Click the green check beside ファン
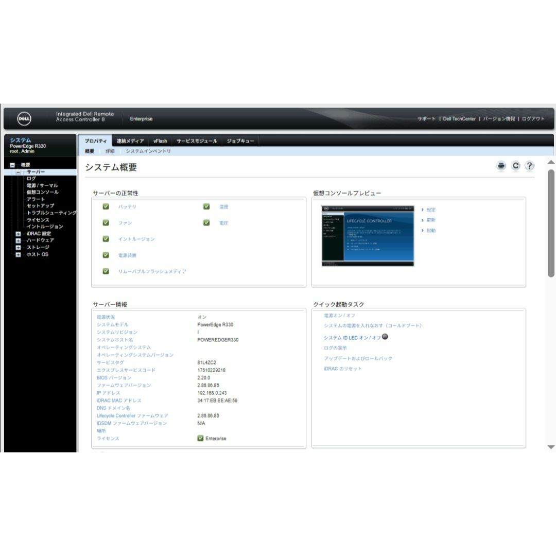The width and height of the screenshot is (556, 556). point(106,223)
